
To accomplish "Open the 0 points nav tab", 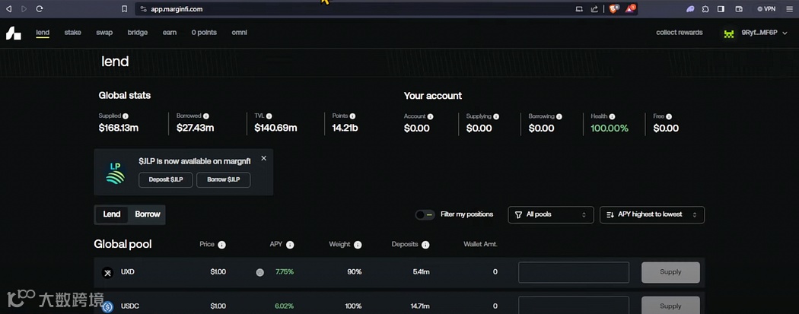I will click(x=205, y=33).
